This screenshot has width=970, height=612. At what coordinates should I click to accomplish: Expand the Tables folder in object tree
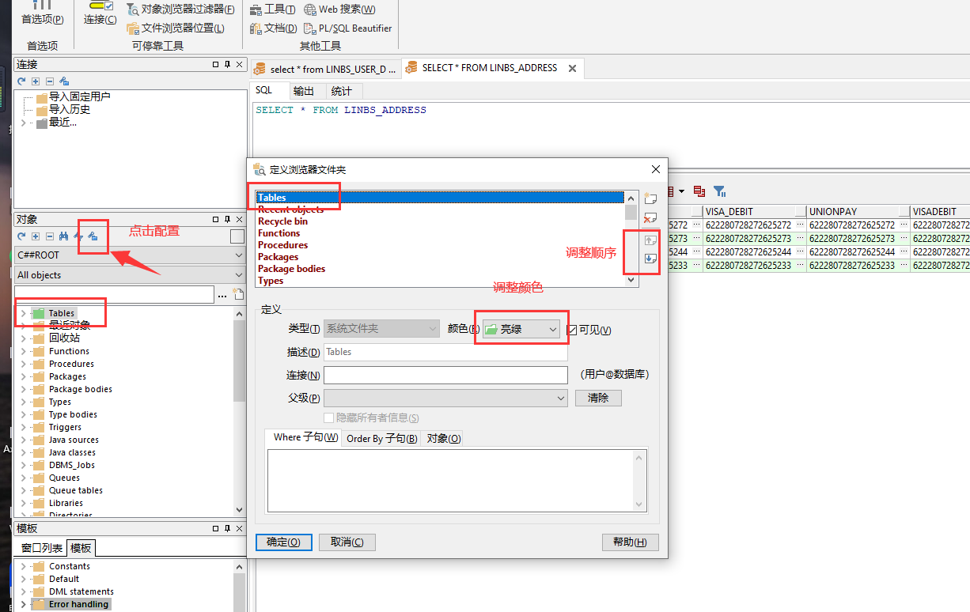[23, 313]
